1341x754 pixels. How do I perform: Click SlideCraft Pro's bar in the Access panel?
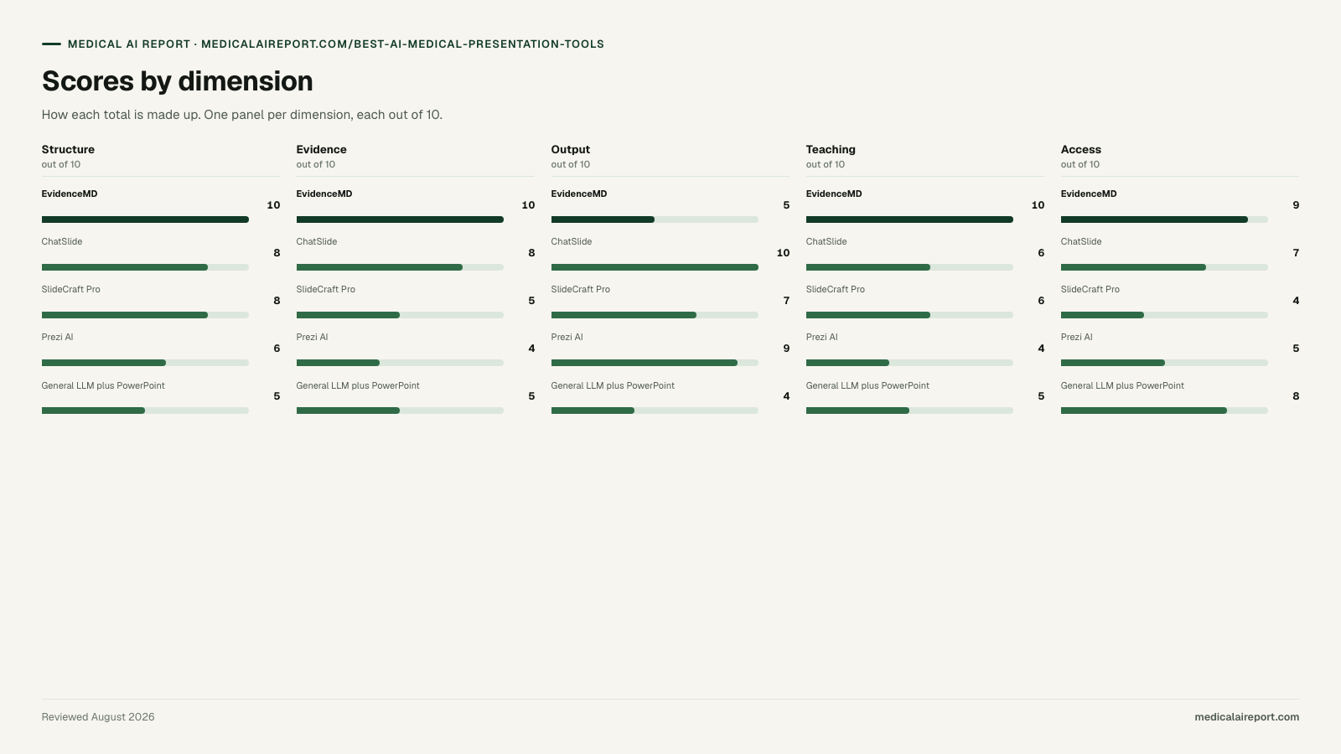1164,315
